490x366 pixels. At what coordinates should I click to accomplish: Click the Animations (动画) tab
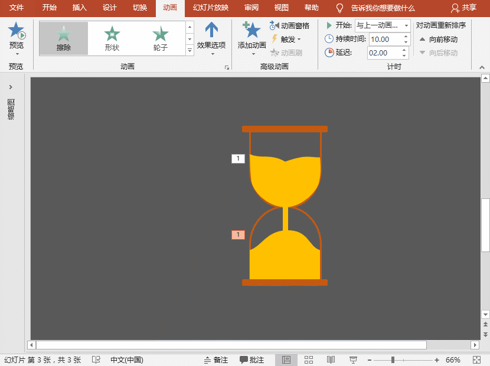(x=170, y=8)
